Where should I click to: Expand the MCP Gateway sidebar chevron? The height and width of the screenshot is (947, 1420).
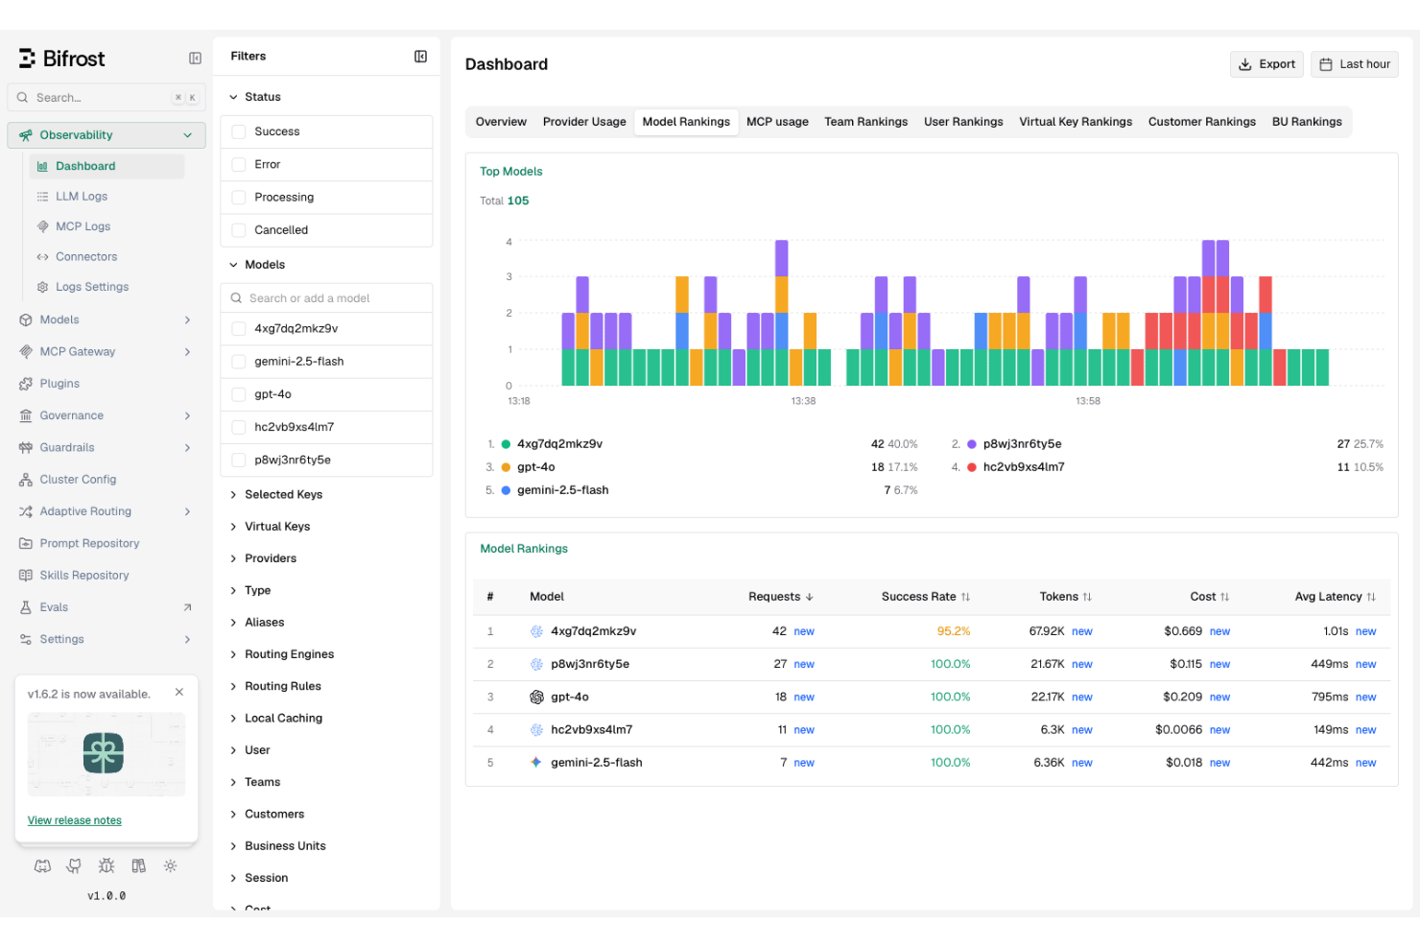tap(187, 352)
